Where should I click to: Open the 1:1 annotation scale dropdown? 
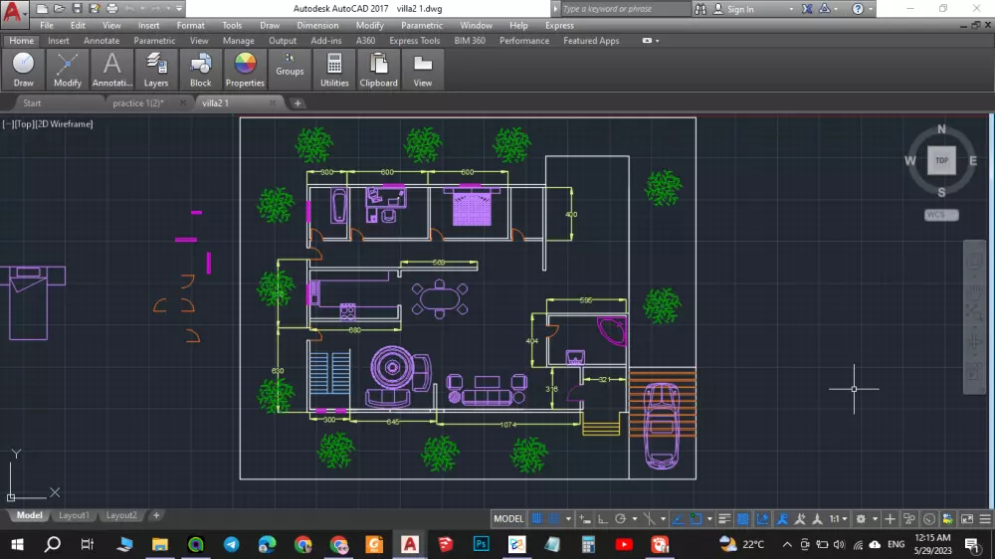tap(838, 519)
